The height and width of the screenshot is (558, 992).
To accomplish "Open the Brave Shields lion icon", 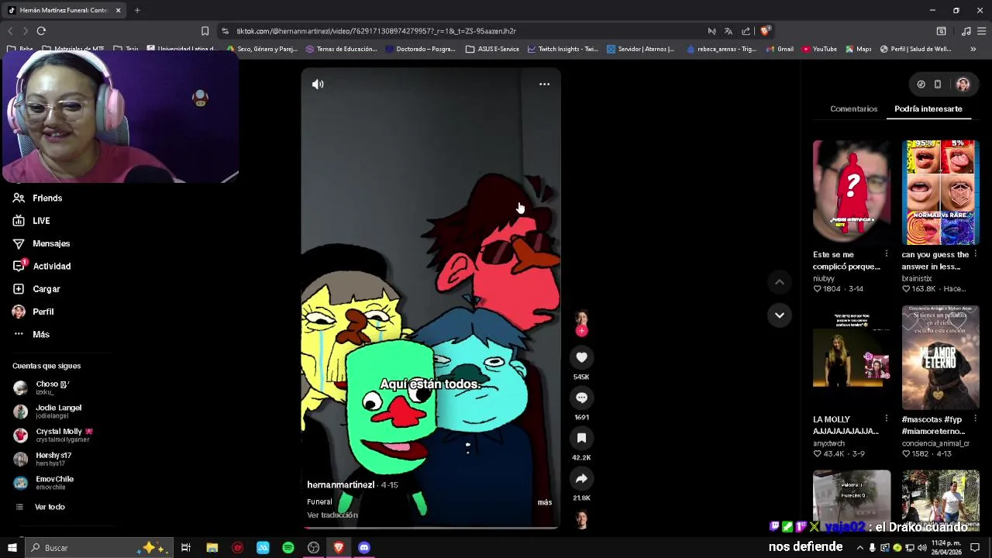I will pos(765,31).
